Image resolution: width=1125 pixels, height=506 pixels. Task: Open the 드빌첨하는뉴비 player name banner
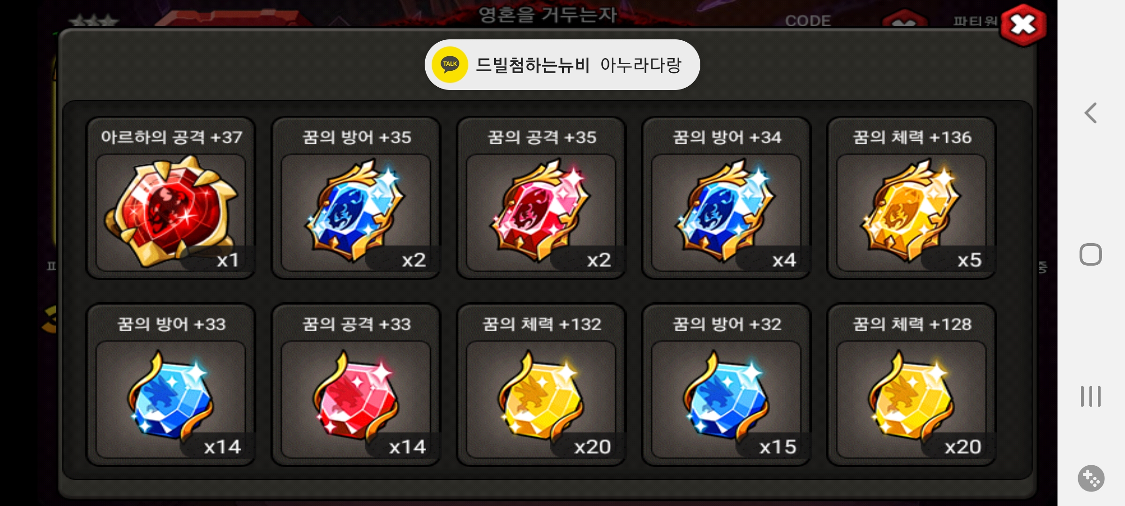click(x=562, y=65)
